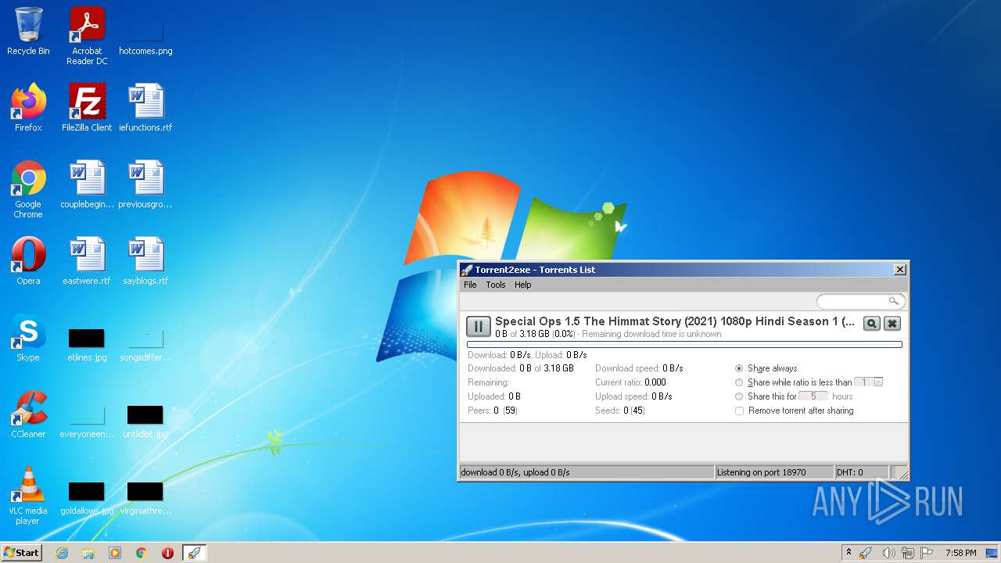Select untildlet.jpg desktop file
The height and width of the screenshot is (563, 1001).
coord(145,421)
